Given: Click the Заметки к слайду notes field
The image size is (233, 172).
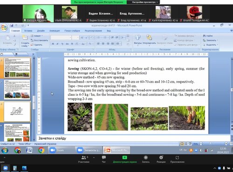Looking at the screenshot, I should (134, 138).
